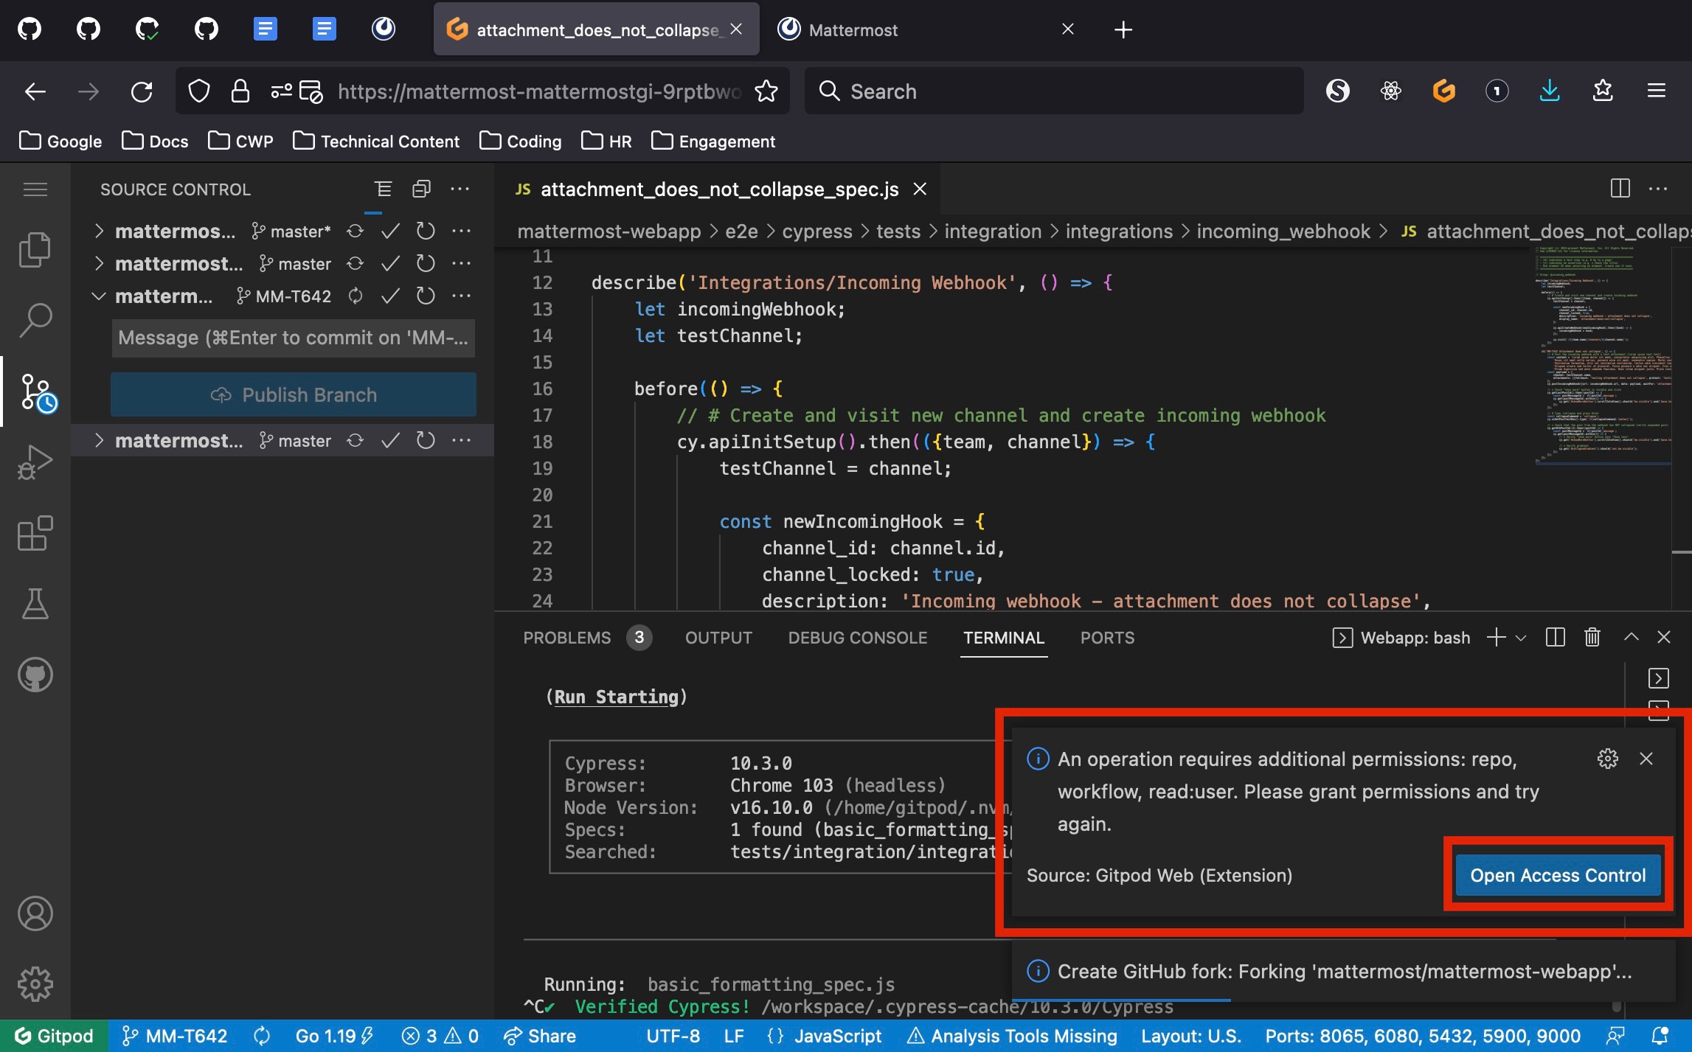Open the Coding bookmarks folder
This screenshot has height=1052, width=1692.
[x=520, y=141]
